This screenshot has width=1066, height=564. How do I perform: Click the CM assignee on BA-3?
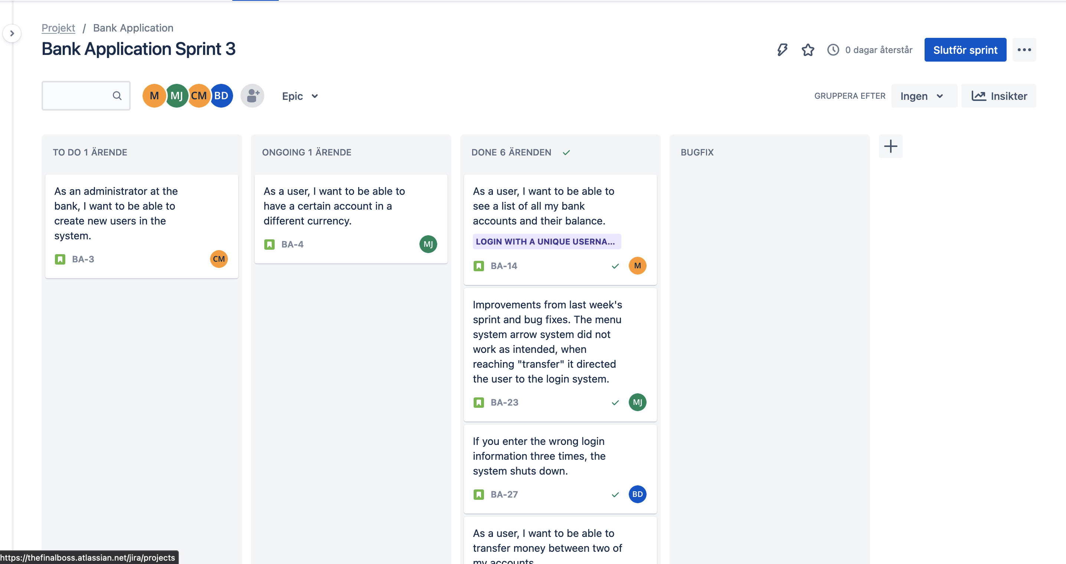coord(219,259)
